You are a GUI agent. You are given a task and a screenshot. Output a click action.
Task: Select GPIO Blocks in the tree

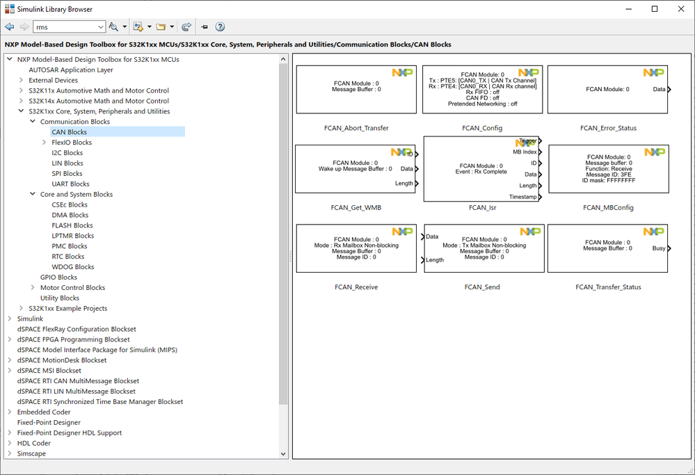pyautogui.click(x=58, y=277)
